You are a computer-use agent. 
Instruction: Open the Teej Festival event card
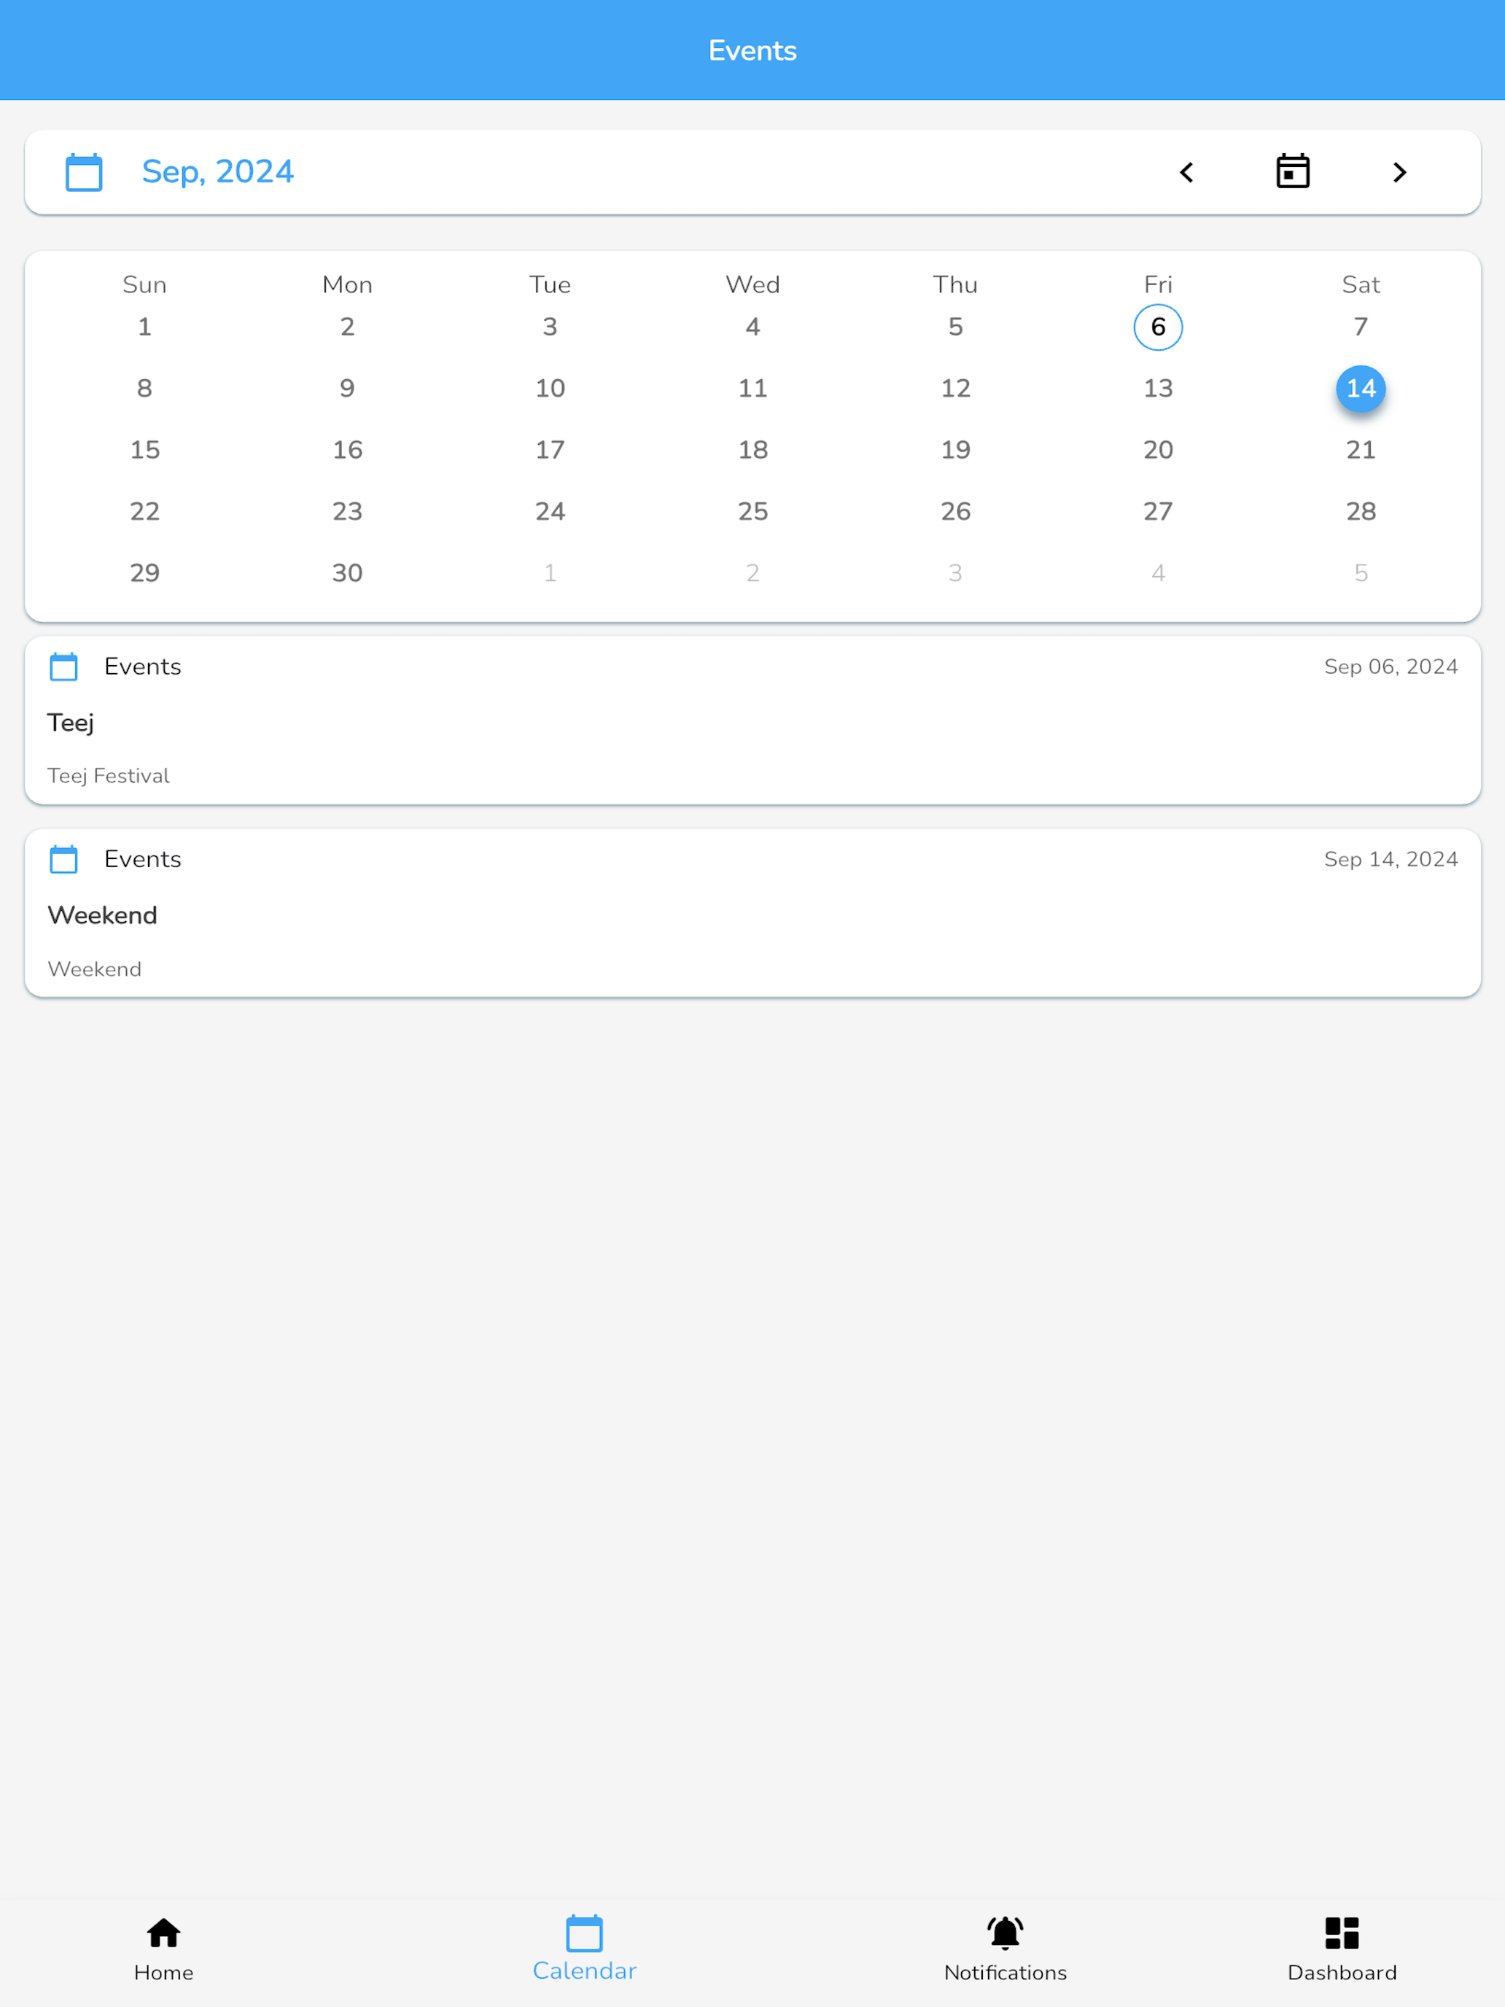[x=753, y=721]
